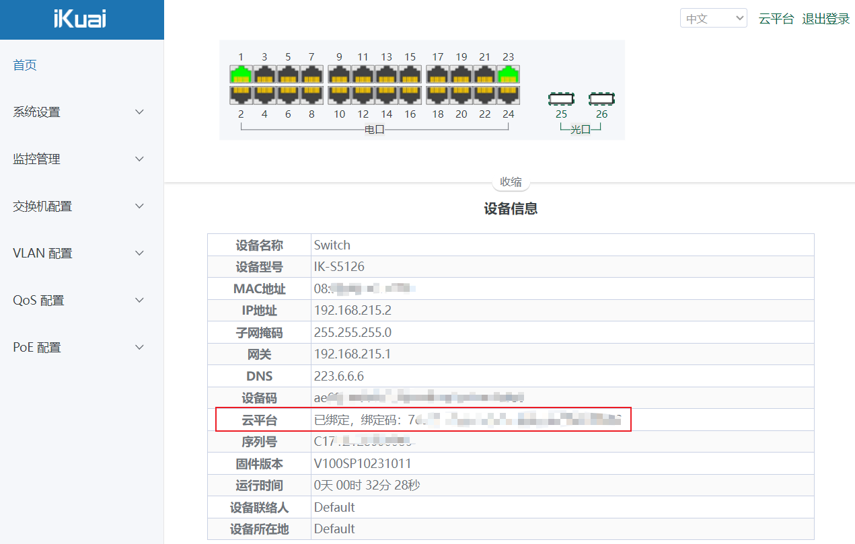855x544 pixels.
Task: Select port 22 icon
Action: 485,95
